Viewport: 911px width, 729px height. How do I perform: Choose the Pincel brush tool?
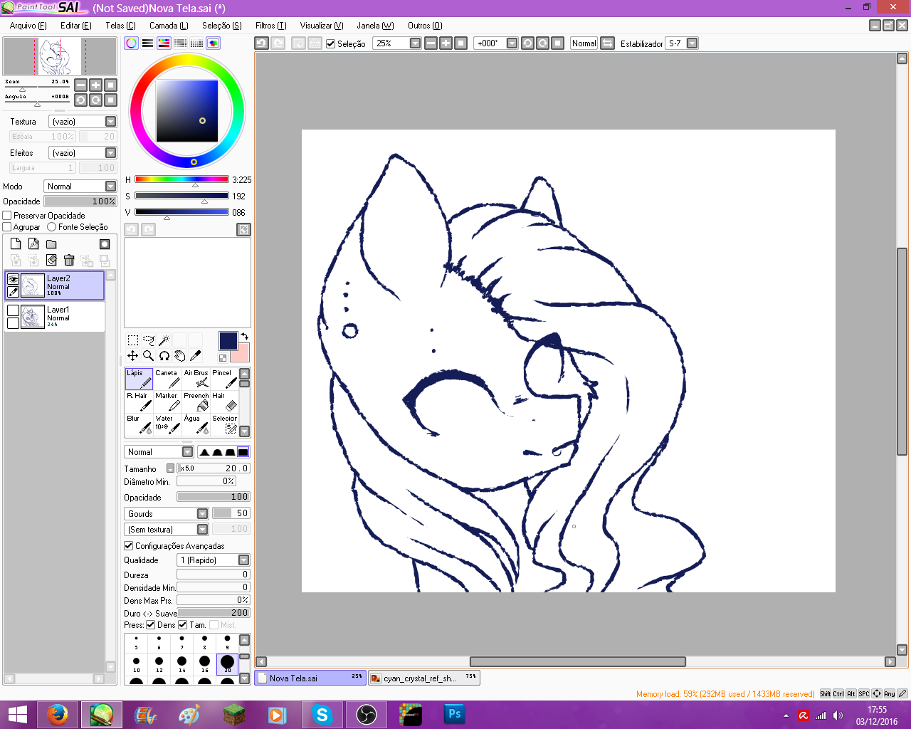click(224, 379)
